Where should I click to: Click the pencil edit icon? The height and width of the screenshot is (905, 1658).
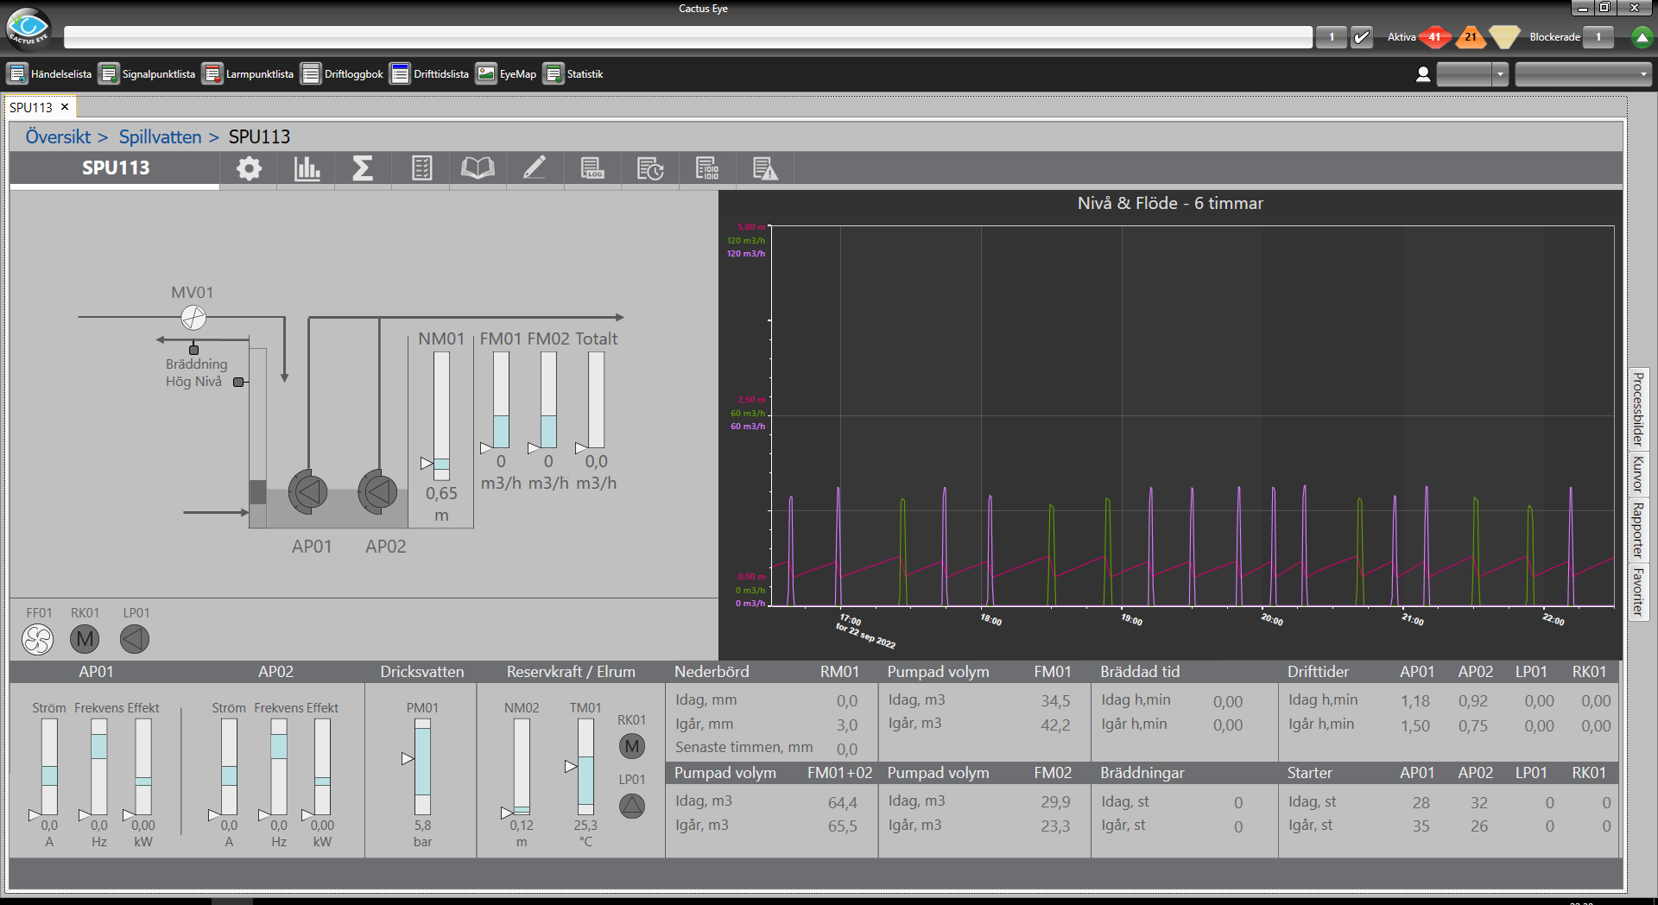535,168
